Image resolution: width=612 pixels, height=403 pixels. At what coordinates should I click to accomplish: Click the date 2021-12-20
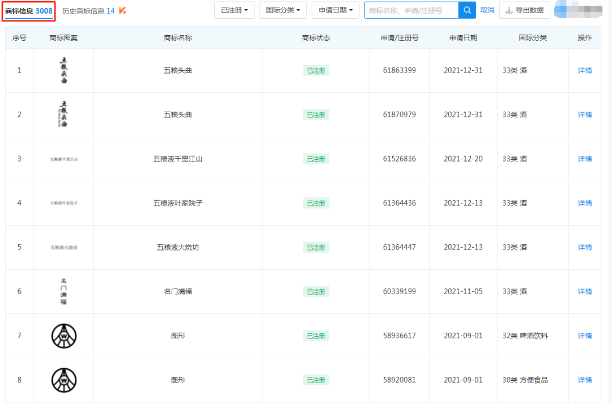463,159
